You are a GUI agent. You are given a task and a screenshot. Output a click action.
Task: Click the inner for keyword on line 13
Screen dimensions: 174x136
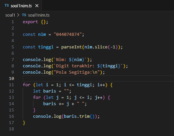pos(37,98)
